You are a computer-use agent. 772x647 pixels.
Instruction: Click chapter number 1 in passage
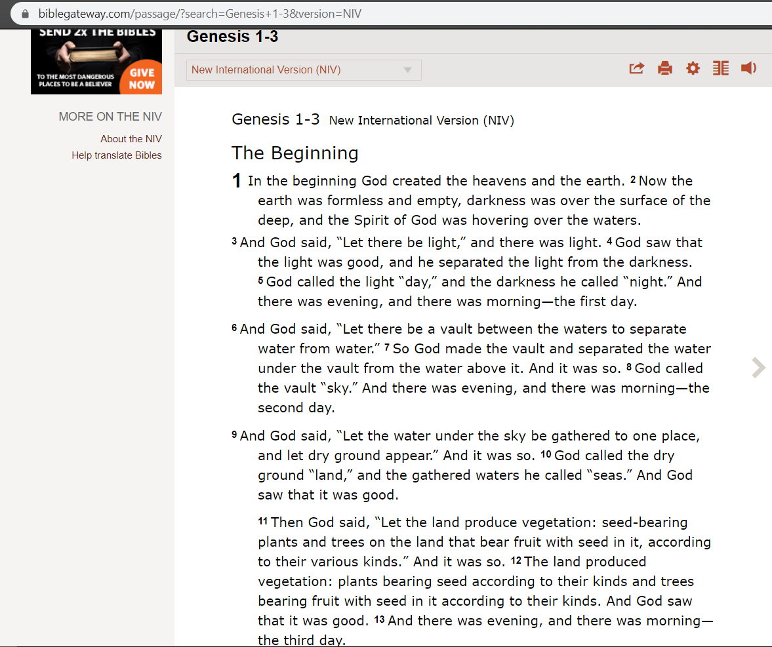(237, 180)
